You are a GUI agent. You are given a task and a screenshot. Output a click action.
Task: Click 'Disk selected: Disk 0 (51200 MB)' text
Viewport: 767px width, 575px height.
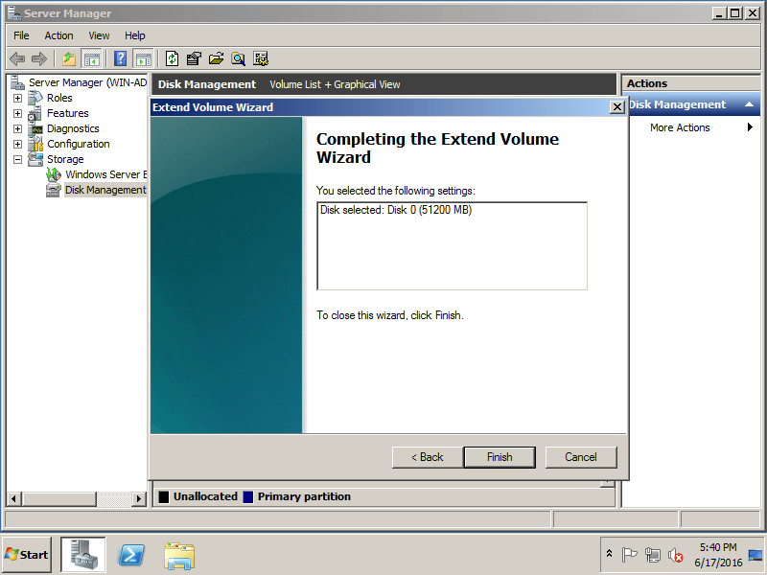(396, 210)
